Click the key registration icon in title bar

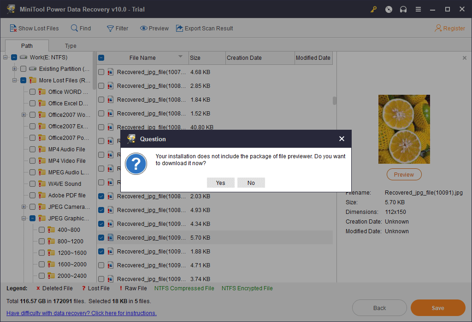[x=373, y=9]
